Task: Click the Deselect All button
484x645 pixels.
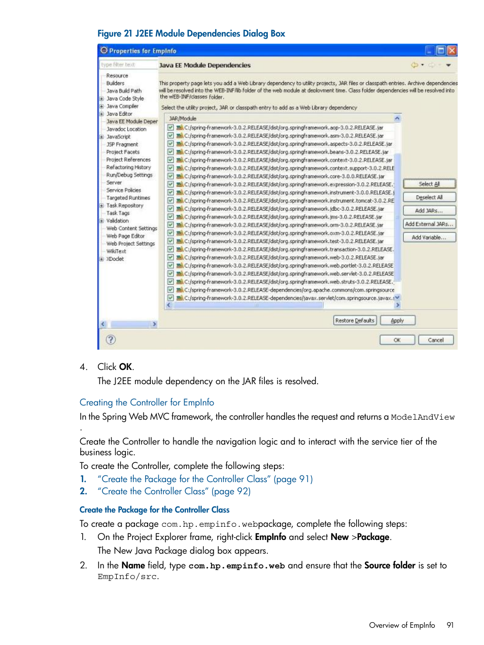Action: point(430,197)
